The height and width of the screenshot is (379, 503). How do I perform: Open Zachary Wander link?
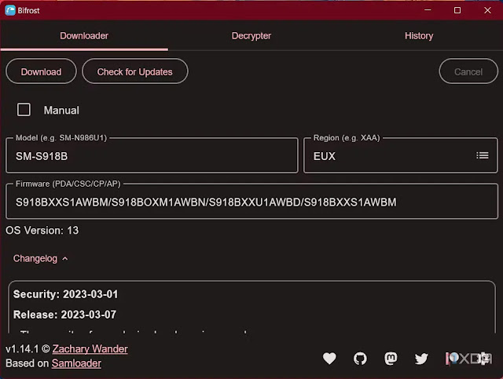point(90,349)
